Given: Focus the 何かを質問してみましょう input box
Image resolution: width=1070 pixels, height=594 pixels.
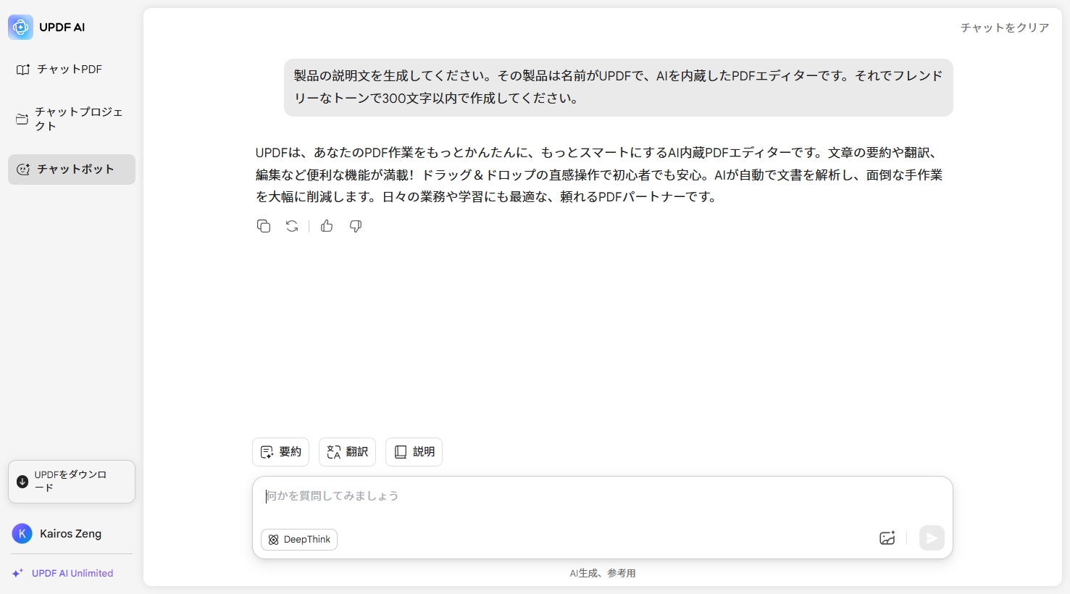Looking at the screenshot, I should coord(602,497).
